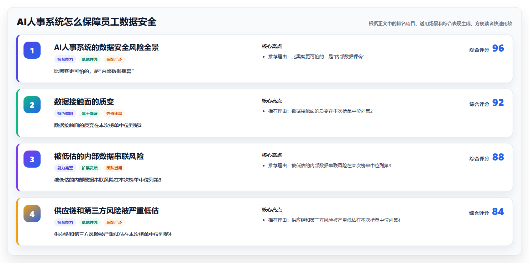
Task: Click the rank 1 number badge
Action: [32, 50]
